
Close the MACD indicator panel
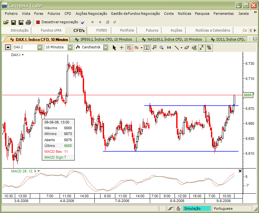pyautogui.click(x=240, y=171)
